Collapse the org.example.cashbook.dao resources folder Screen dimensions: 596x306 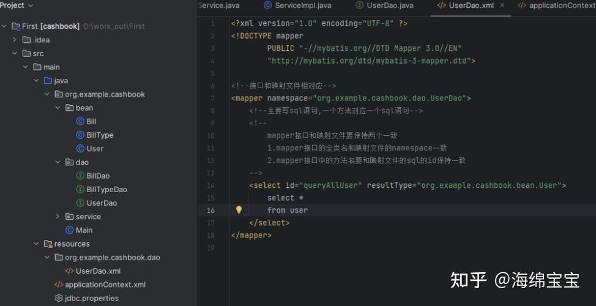pos(47,257)
